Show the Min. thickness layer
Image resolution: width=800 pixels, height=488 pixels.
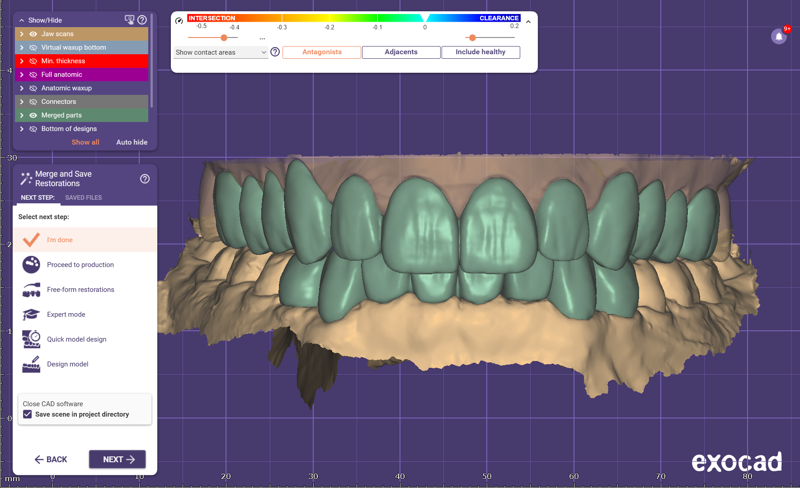click(x=33, y=61)
